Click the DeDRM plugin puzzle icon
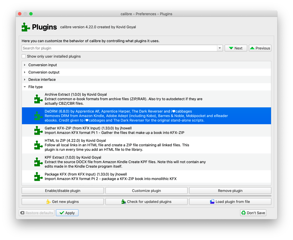Image resolution: width=293 pixels, height=240 pixels. (38, 116)
